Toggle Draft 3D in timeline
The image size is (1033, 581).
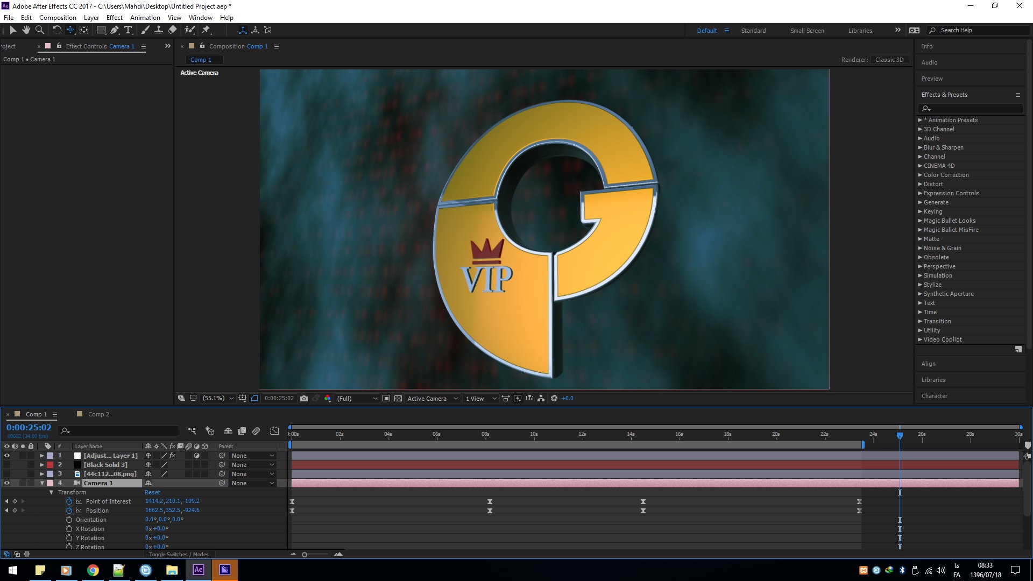[210, 431]
